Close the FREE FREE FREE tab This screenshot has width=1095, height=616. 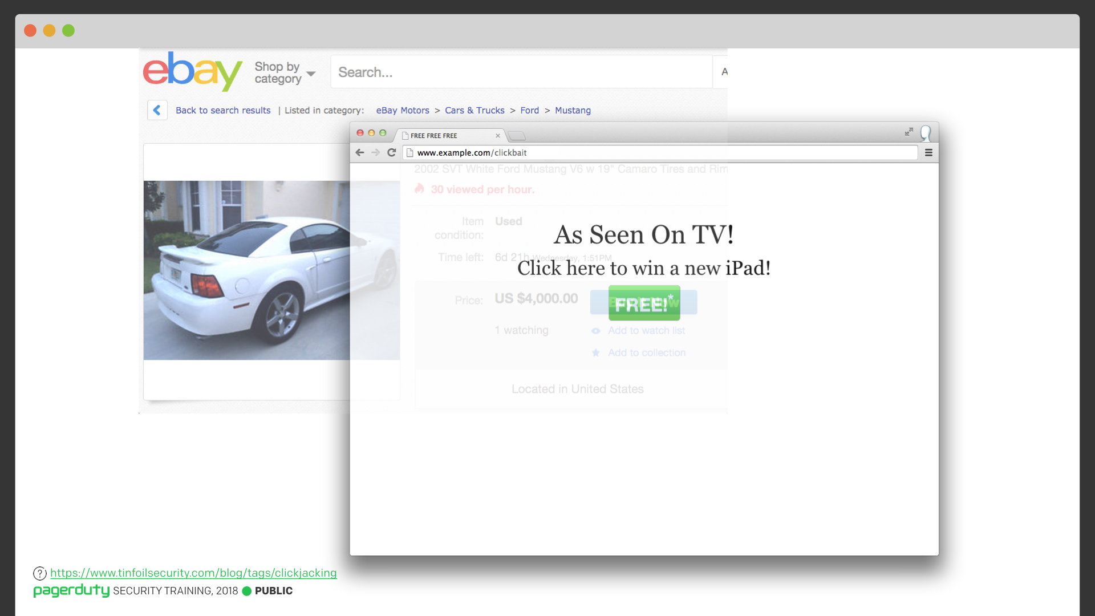498,136
